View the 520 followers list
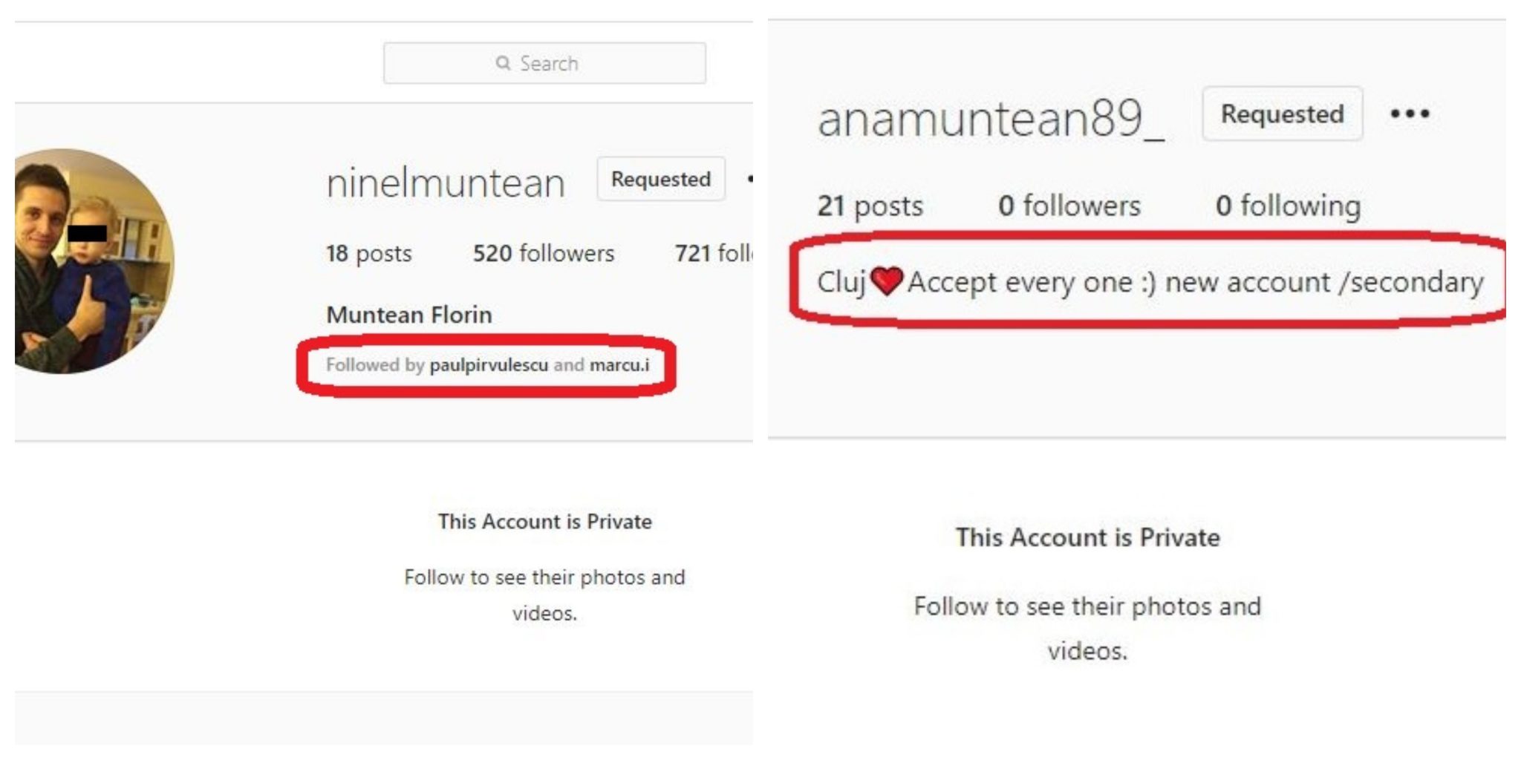This screenshot has height=760, width=1521. (543, 254)
